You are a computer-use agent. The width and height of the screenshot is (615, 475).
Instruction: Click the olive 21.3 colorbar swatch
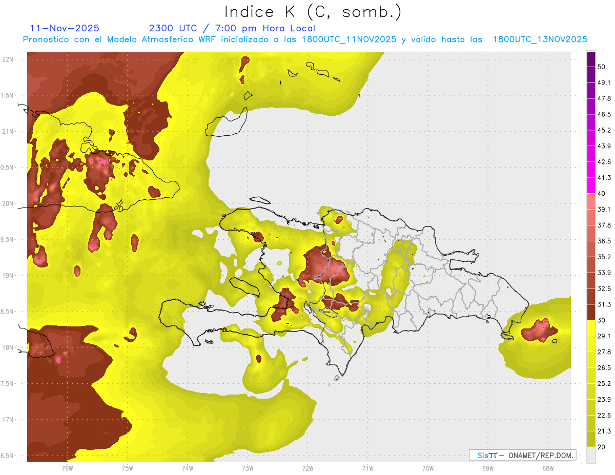pos(591,439)
